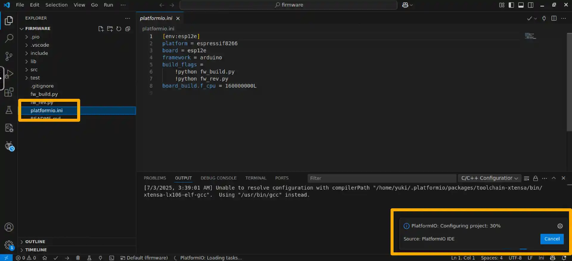Click PlatformIO Clean trash icon in status bar
Screen dimensions: 572x261
coord(78,258)
